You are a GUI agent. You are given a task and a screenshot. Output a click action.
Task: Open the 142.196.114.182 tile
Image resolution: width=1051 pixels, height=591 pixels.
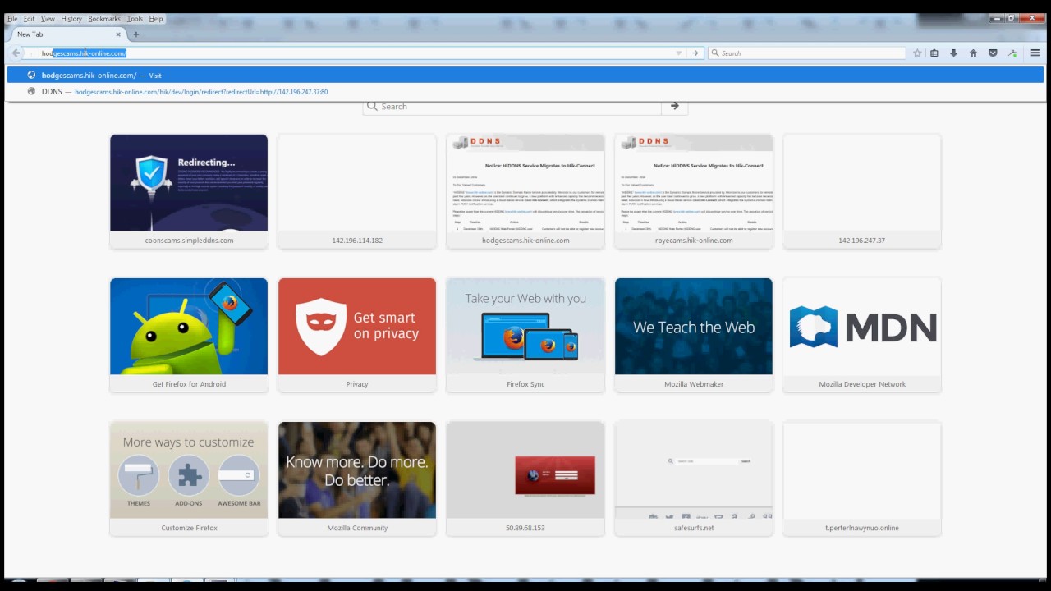(357, 190)
